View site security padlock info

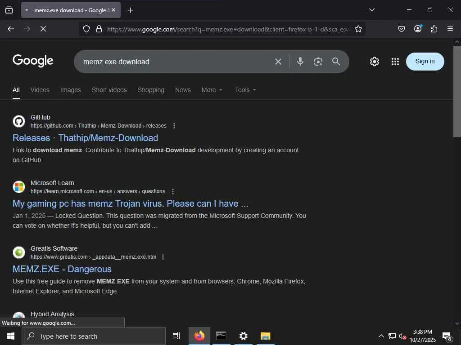[99, 29]
